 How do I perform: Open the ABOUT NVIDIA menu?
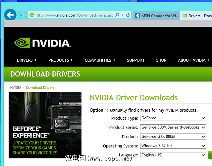193,60
